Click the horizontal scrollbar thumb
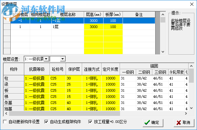This screenshot has width=197, height=130. [x=64, y=113]
